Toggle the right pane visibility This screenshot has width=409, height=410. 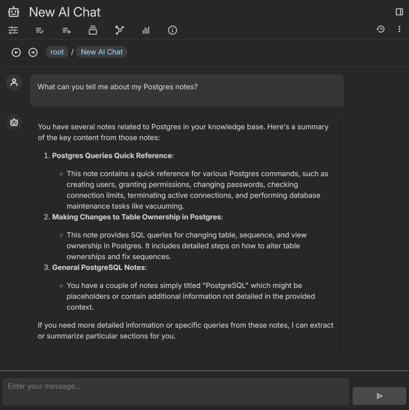(x=399, y=12)
